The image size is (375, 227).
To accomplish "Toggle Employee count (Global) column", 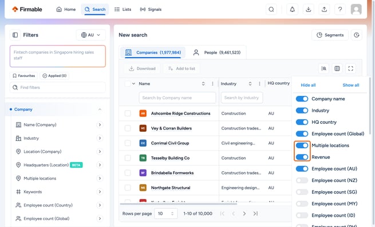I will coord(302,134).
